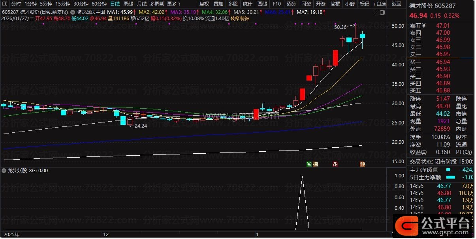Add stock via the +自选 button

378,4
